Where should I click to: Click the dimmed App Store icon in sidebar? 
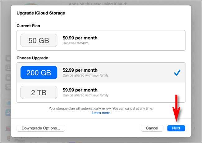pos(8,113)
